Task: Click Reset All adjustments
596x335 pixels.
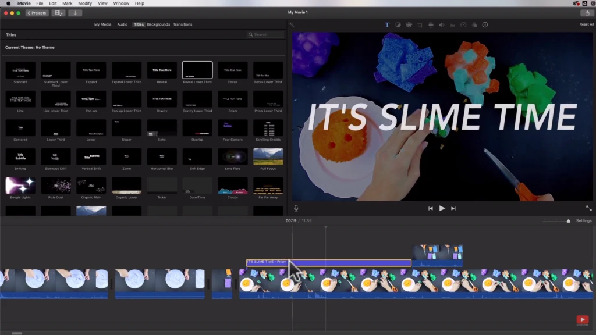Action: tap(586, 24)
